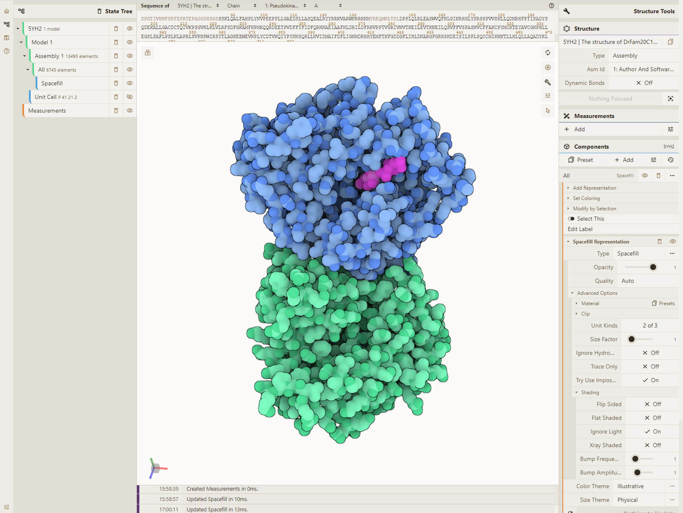This screenshot has height=513, width=683.
Task: Toggle selection mode cursor icon
Action: point(548,111)
